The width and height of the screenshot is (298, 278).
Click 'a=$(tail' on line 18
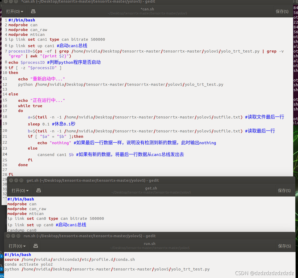pyautogui.click(x=38, y=117)
